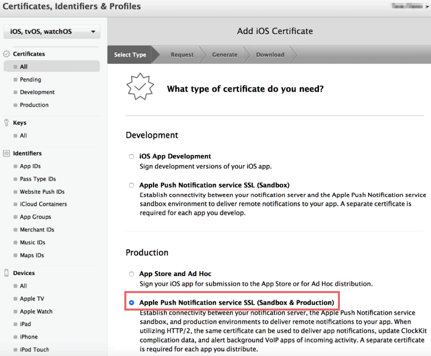The height and width of the screenshot is (356, 431).
Task: Click 'What type of certificate do you need?' heading
Action: click(x=245, y=89)
